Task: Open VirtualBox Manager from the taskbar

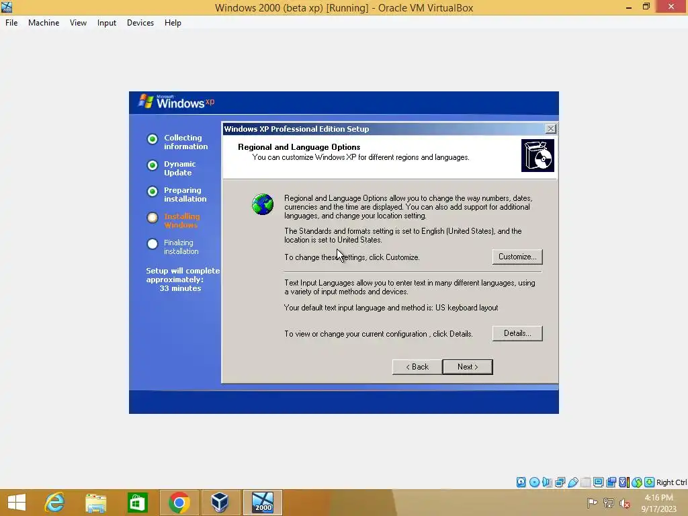Action: [x=220, y=503]
